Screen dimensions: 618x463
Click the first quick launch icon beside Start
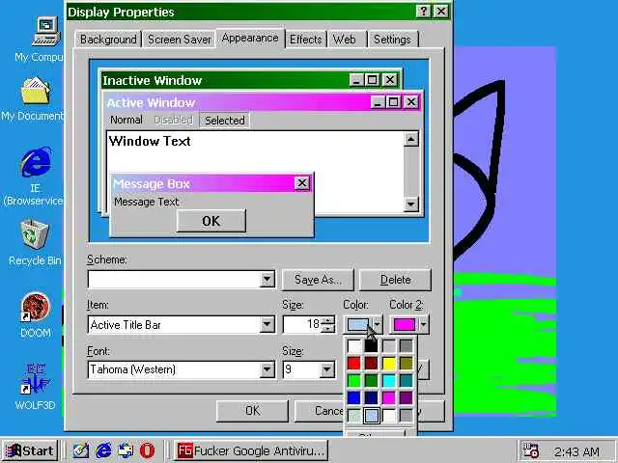[81, 450]
